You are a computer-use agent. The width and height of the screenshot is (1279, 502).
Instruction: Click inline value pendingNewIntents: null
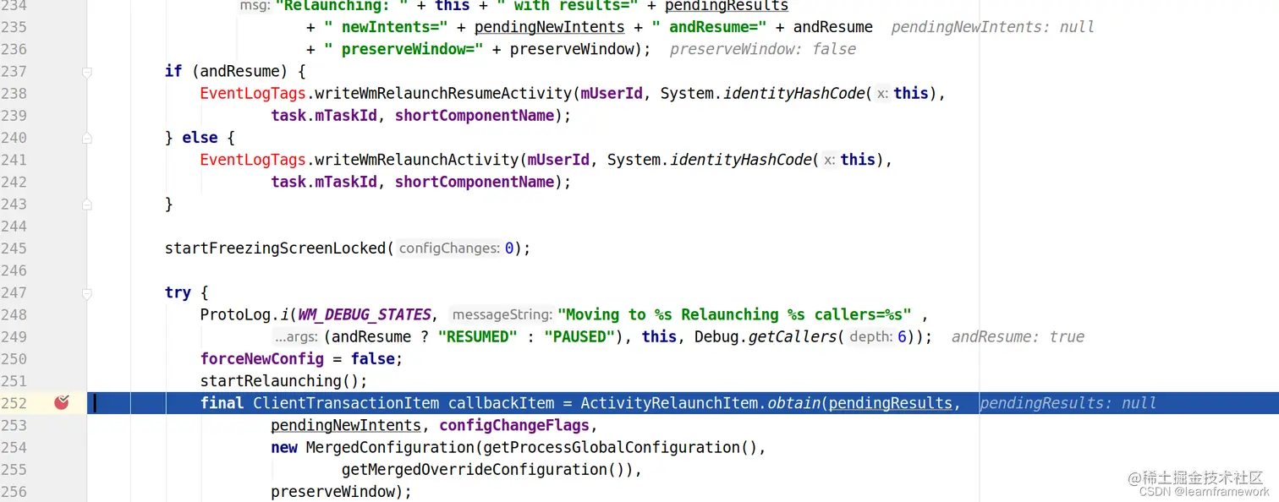pyautogui.click(x=993, y=27)
